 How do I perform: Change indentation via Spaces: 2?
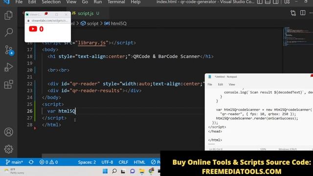click(87, 162)
